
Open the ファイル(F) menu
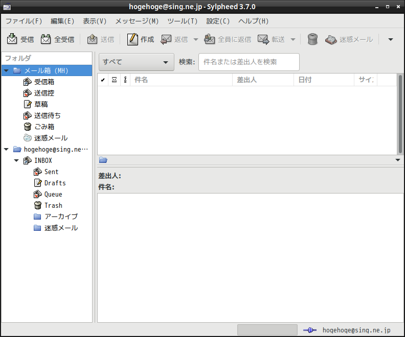coord(24,21)
